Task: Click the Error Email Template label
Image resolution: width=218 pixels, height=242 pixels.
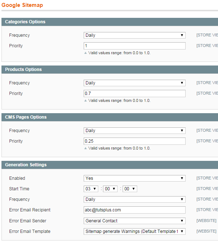Action: [x=30, y=231]
